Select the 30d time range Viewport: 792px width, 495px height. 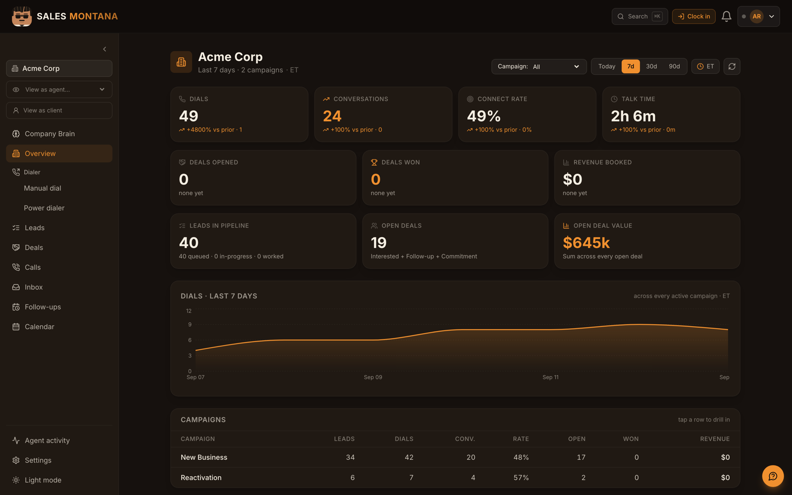(x=651, y=66)
